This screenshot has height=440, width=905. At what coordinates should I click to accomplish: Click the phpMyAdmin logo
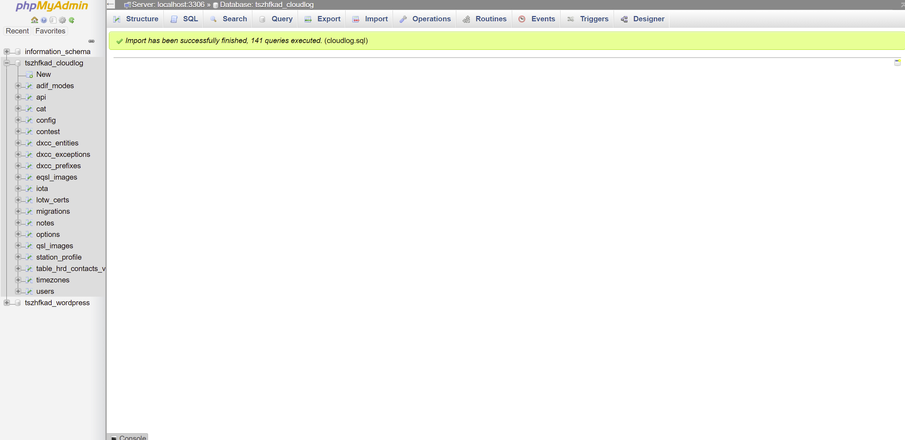click(x=52, y=6)
